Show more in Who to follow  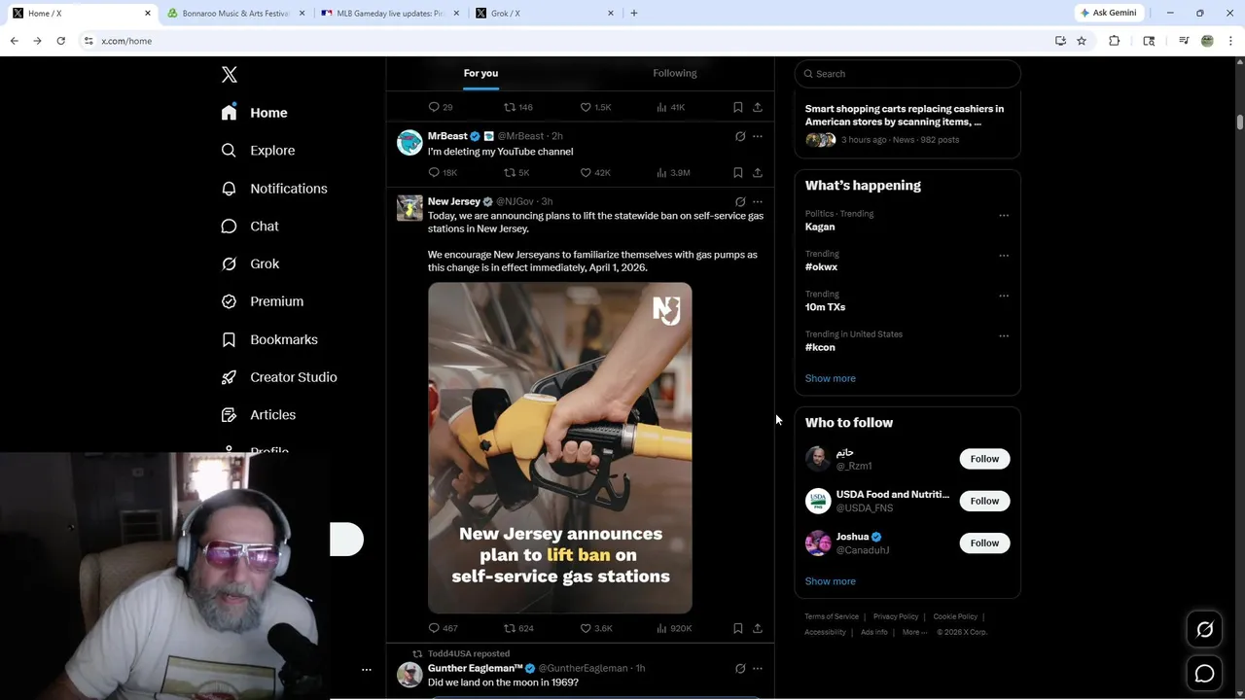pos(830,581)
